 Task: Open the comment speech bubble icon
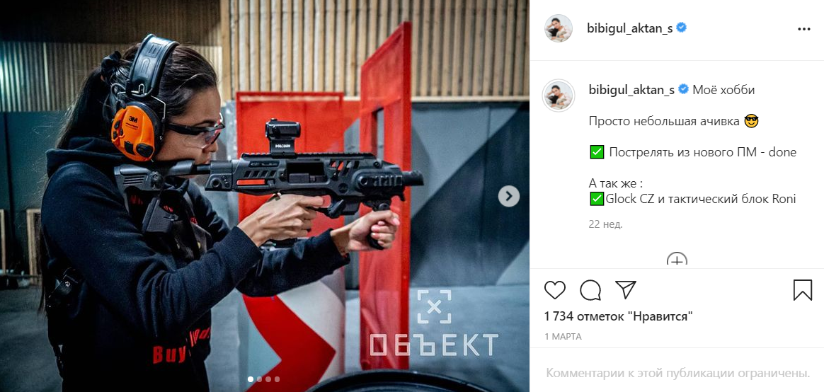[590, 290]
